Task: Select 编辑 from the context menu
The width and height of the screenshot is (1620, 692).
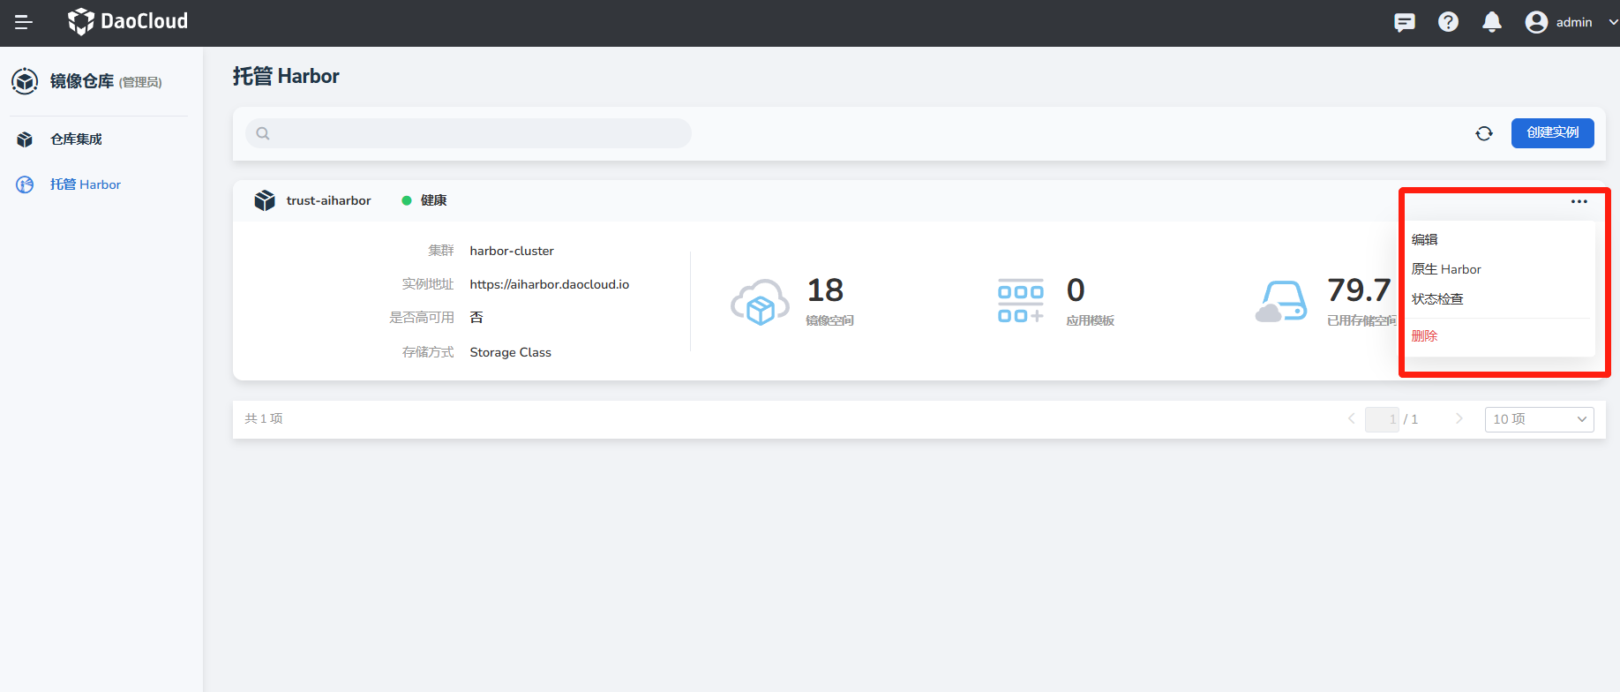Action: click(x=1425, y=239)
